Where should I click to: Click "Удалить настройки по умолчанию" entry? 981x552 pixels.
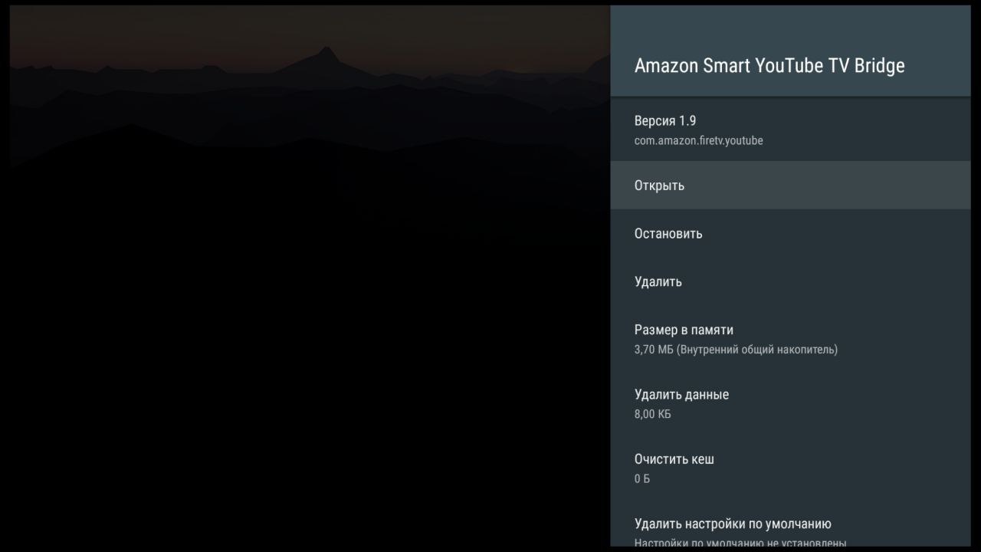coord(732,524)
